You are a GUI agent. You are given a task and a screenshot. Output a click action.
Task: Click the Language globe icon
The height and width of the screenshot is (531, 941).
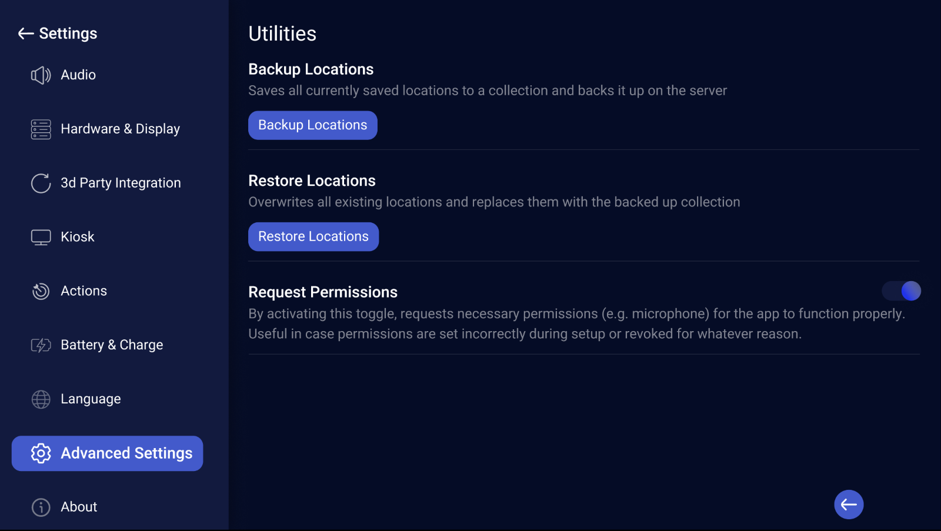pos(41,399)
